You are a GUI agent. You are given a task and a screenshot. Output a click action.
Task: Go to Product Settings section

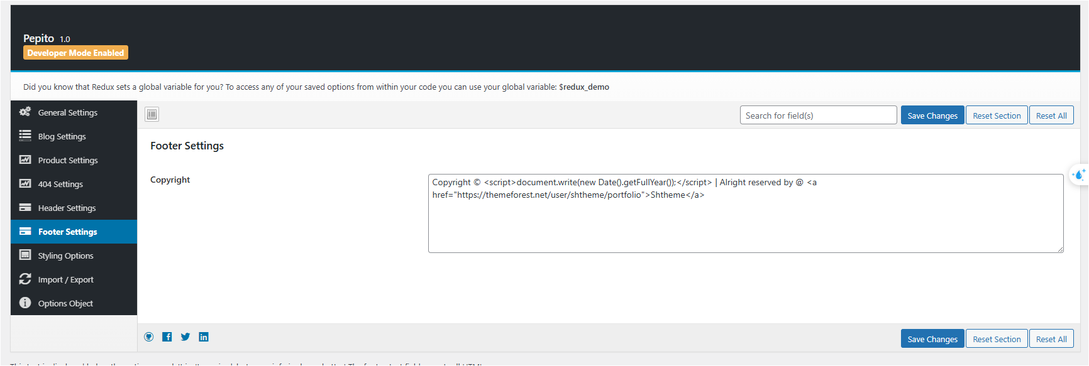[74, 160]
